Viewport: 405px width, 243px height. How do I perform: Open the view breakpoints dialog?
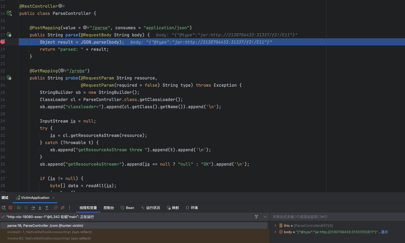[56, 208]
